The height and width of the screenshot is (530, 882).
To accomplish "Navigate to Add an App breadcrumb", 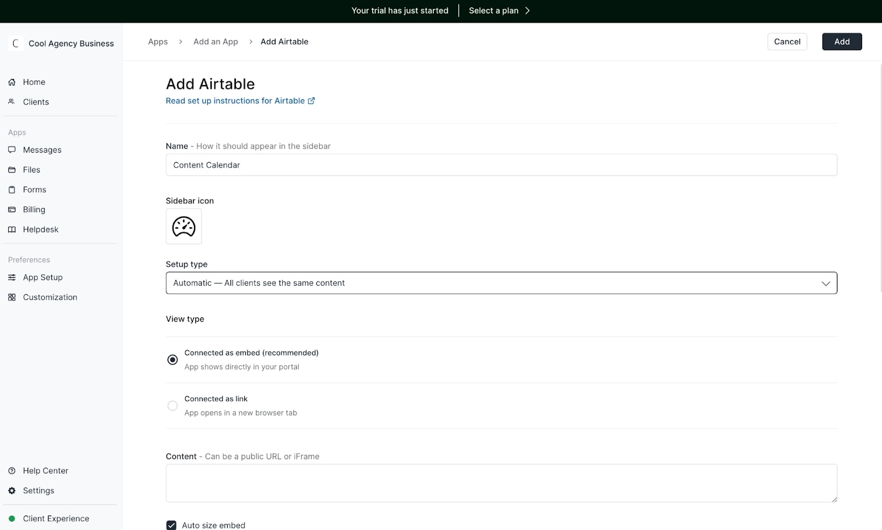I will pyautogui.click(x=216, y=42).
